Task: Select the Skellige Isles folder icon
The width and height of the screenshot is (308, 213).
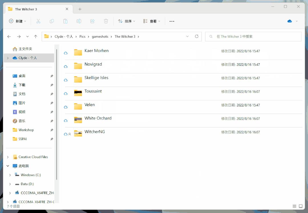Action: [x=78, y=79]
